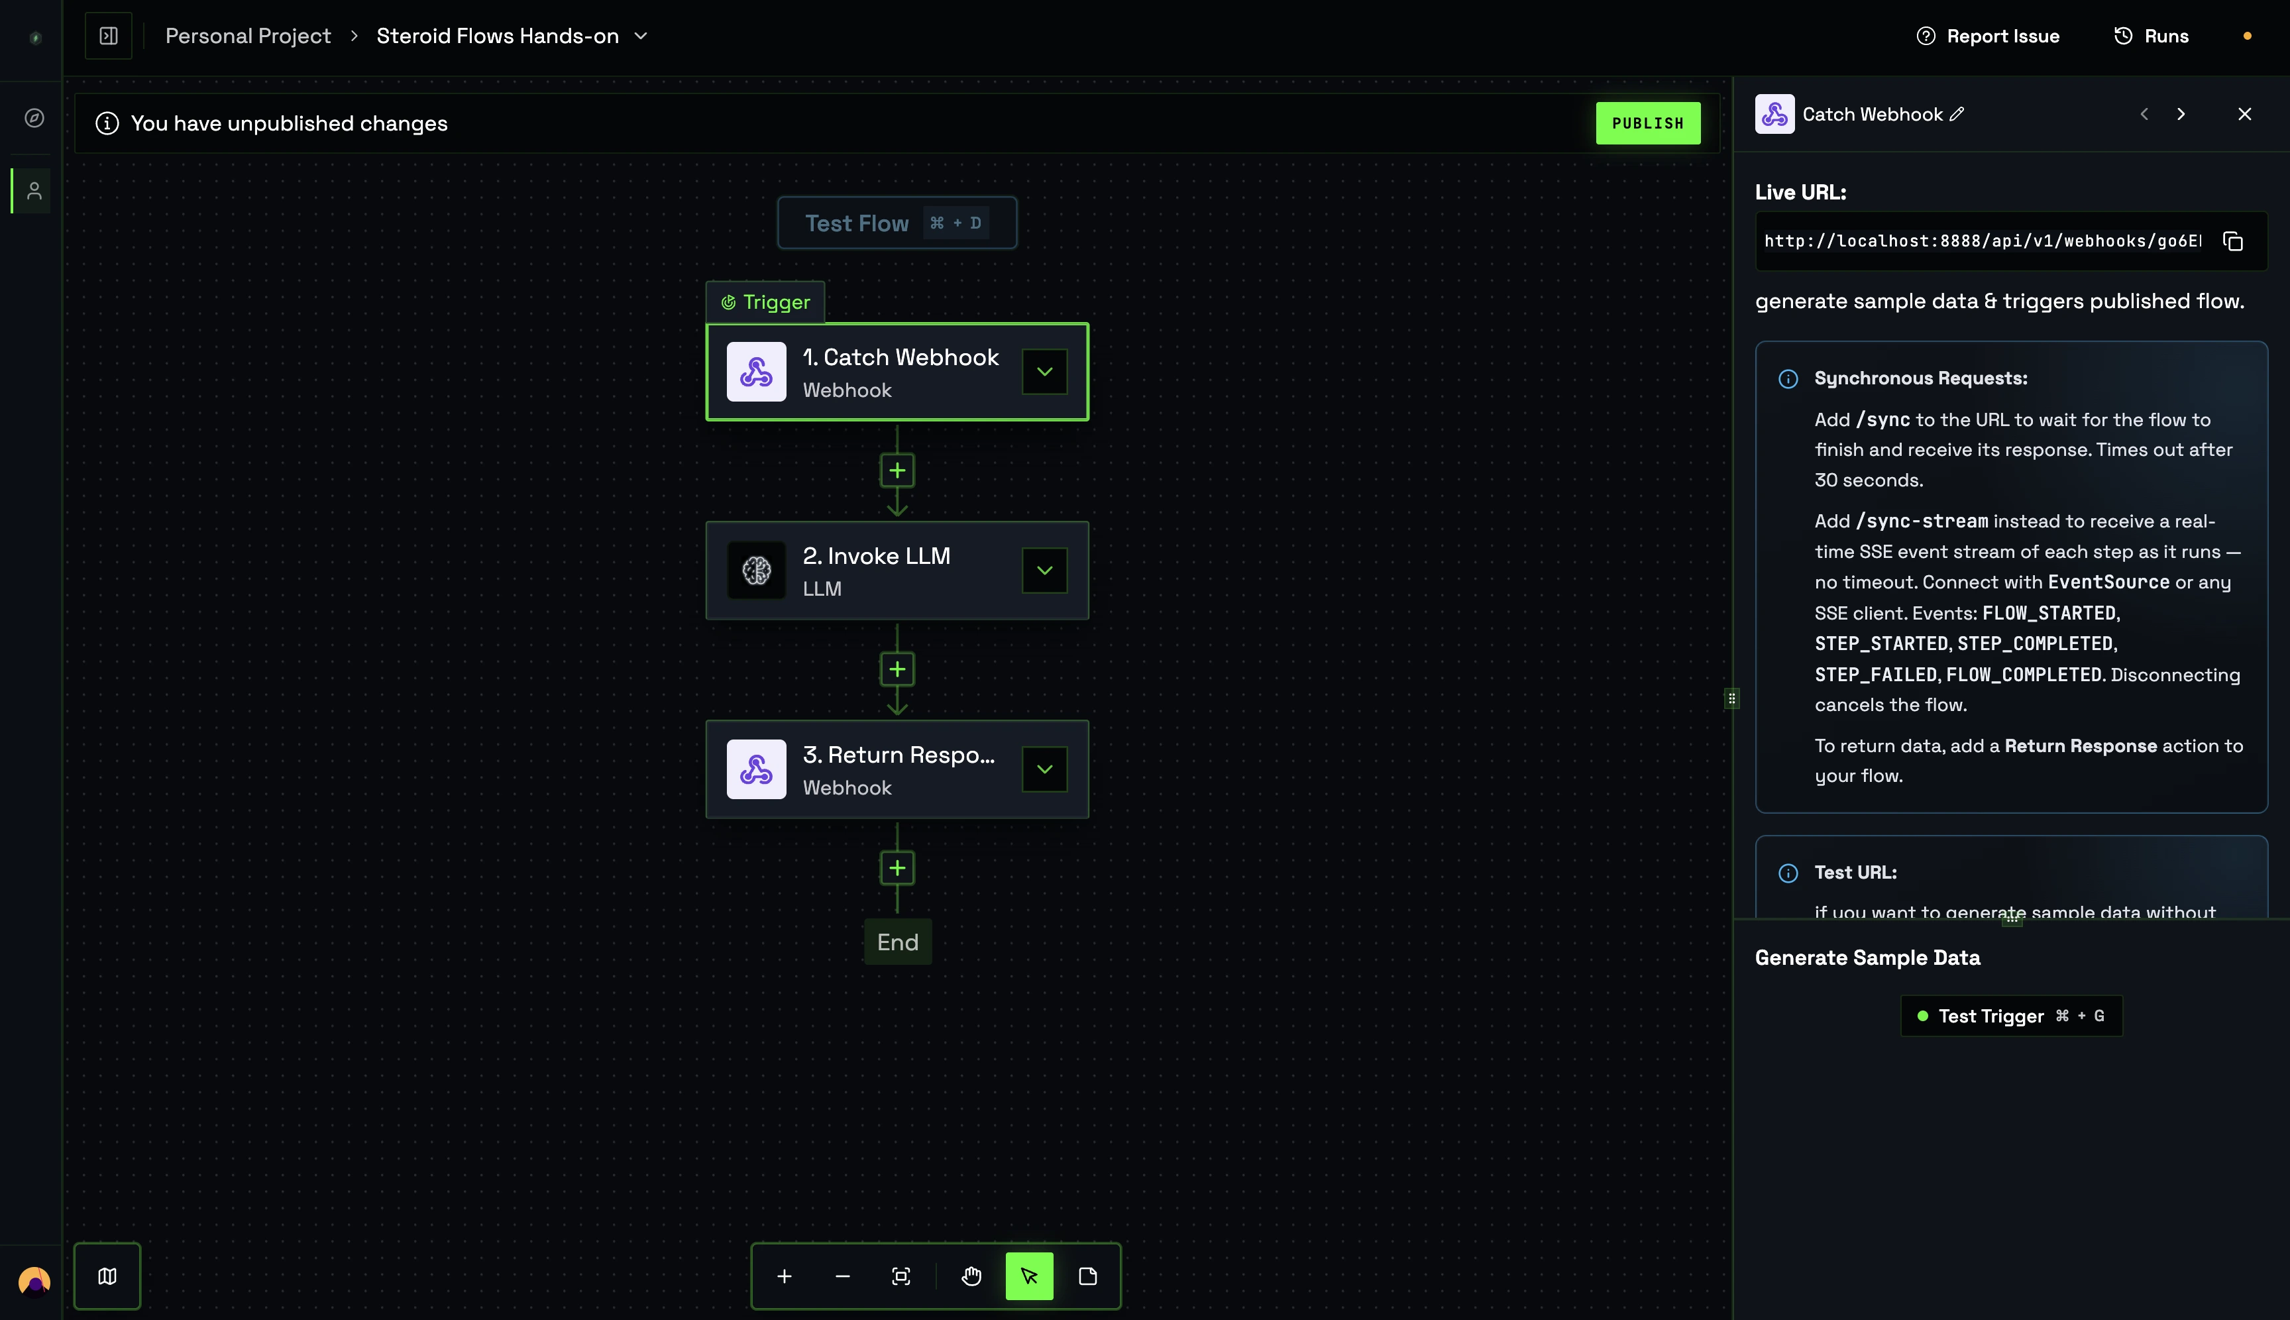Add a note with sticky note icon
Screen dimensions: 2290x1320
click(x=1088, y=1276)
